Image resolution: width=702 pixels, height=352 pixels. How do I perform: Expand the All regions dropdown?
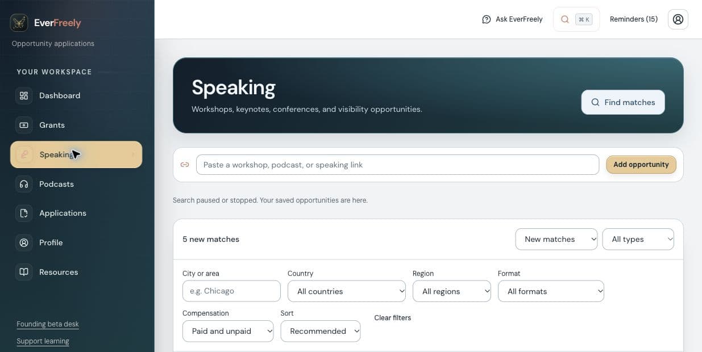click(x=452, y=291)
